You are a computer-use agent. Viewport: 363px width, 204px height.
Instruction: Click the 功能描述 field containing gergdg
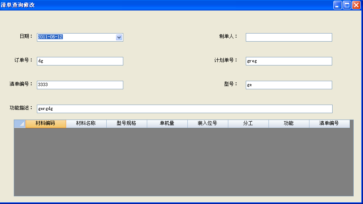[185, 109]
